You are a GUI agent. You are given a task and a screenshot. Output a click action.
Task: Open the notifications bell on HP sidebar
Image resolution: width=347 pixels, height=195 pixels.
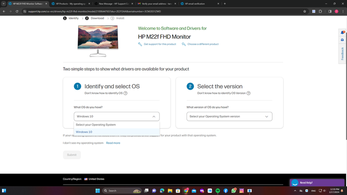tap(342, 32)
